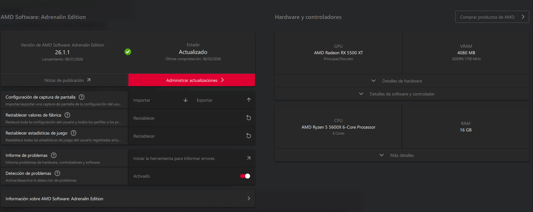This screenshot has height=212, width=533.
Task: Click the arrow icon in Comprar productos de AMD
Action: (x=523, y=17)
